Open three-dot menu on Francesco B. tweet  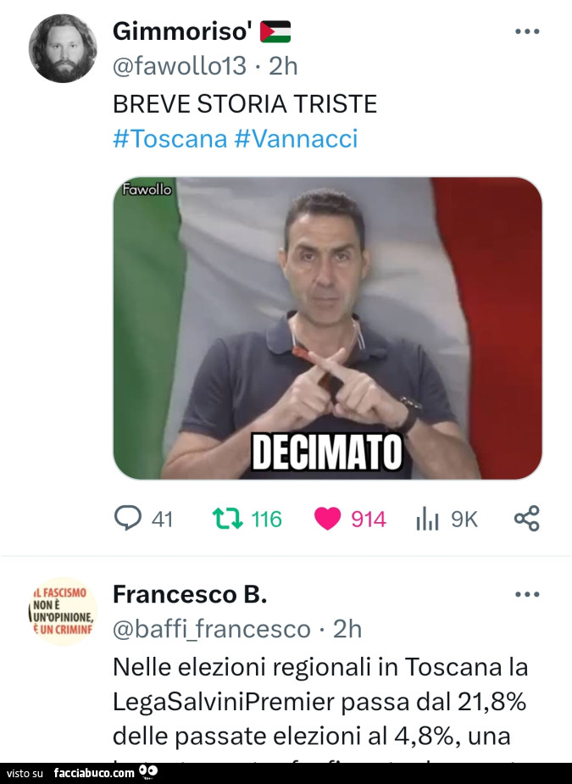(x=527, y=594)
